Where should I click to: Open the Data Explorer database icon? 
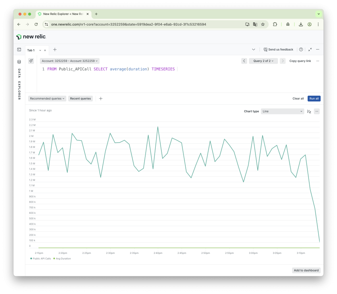[x=19, y=62]
